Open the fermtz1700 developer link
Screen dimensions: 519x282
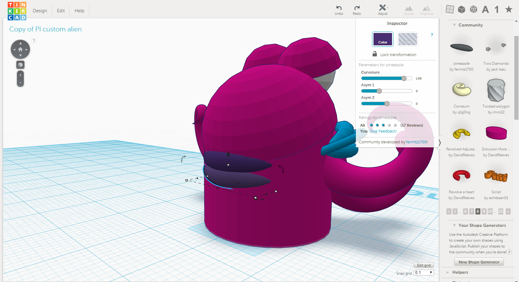(x=417, y=142)
